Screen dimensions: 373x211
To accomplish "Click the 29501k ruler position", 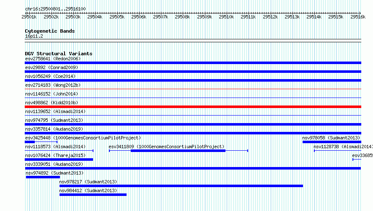I will tap(29, 17).
